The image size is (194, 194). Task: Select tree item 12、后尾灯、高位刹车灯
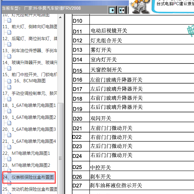30,39
